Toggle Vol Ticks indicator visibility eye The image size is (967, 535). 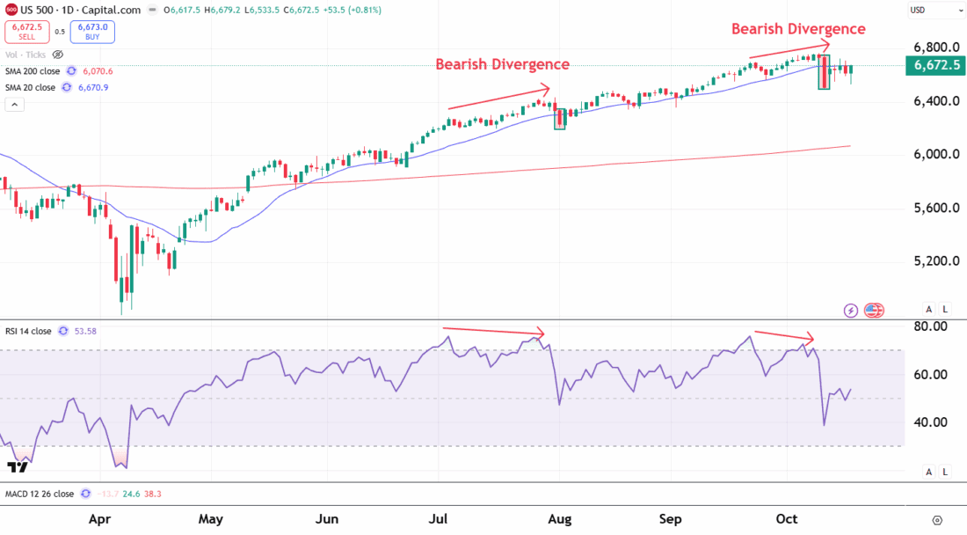click(x=58, y=55)
